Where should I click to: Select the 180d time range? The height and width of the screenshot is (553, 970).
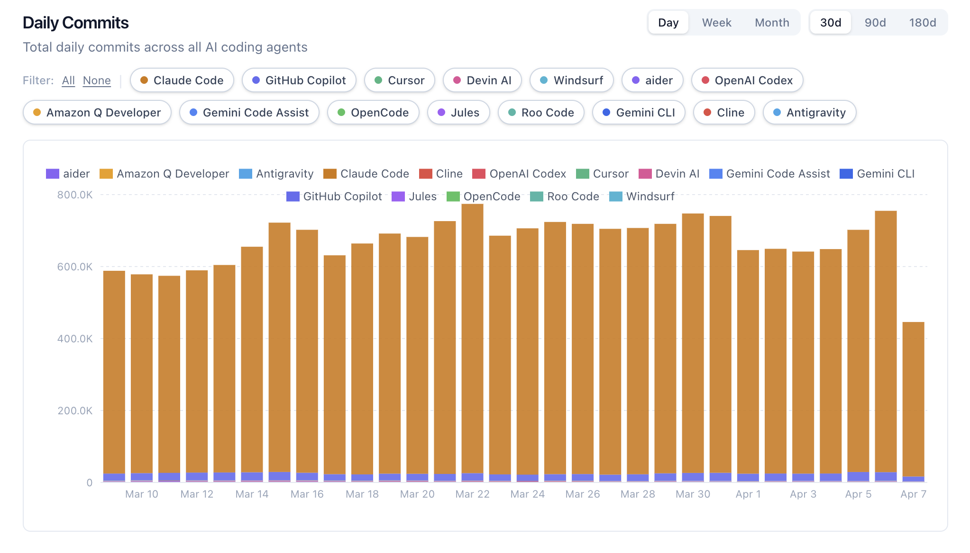pyautogui.click(x=922, y=23)
